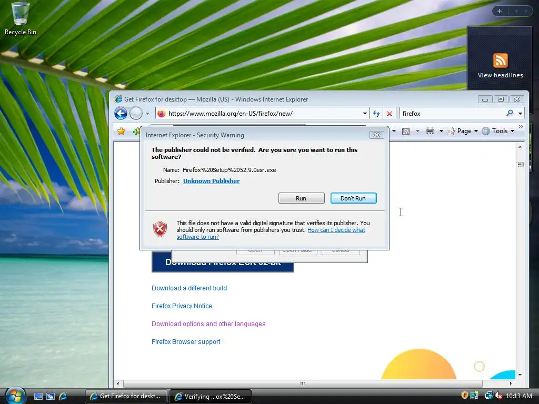Click the Firefox favicon in address bar
Screen dimensions: 539x404
tap(162, 114)
